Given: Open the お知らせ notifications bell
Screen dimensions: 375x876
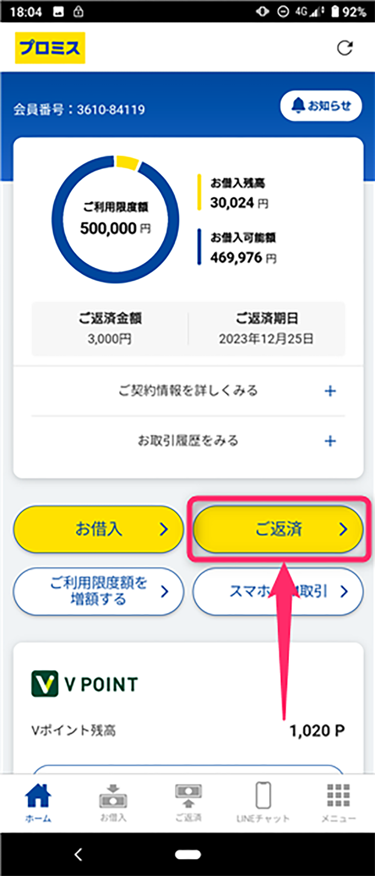Looking at the screenshot, I should [x=321, y=106].
